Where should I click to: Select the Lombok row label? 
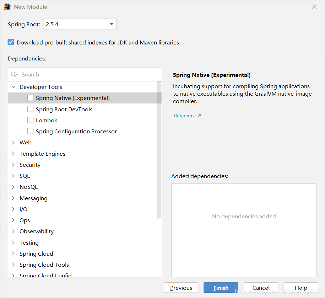[x=47, y=120]
